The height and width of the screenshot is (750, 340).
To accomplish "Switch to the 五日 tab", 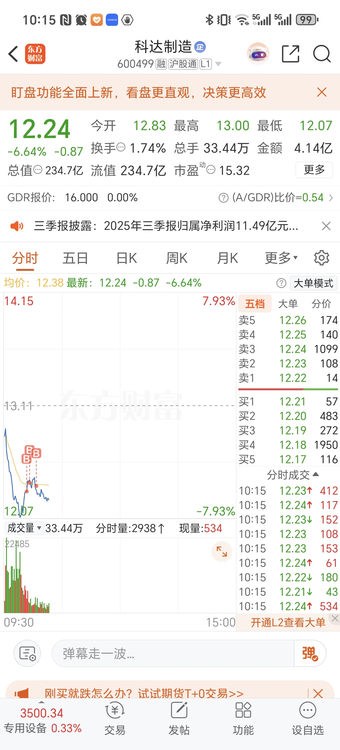I will 75,258.
